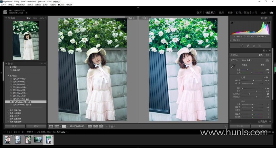This screenshot has height=148, width=276.
Task: Select the Red Eye Correction tool icon
Action: [x=254, y=46]
